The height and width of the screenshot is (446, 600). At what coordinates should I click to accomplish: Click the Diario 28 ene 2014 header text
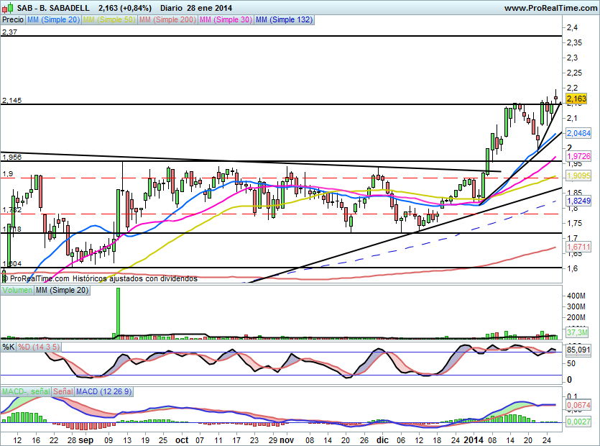point(196,8)
